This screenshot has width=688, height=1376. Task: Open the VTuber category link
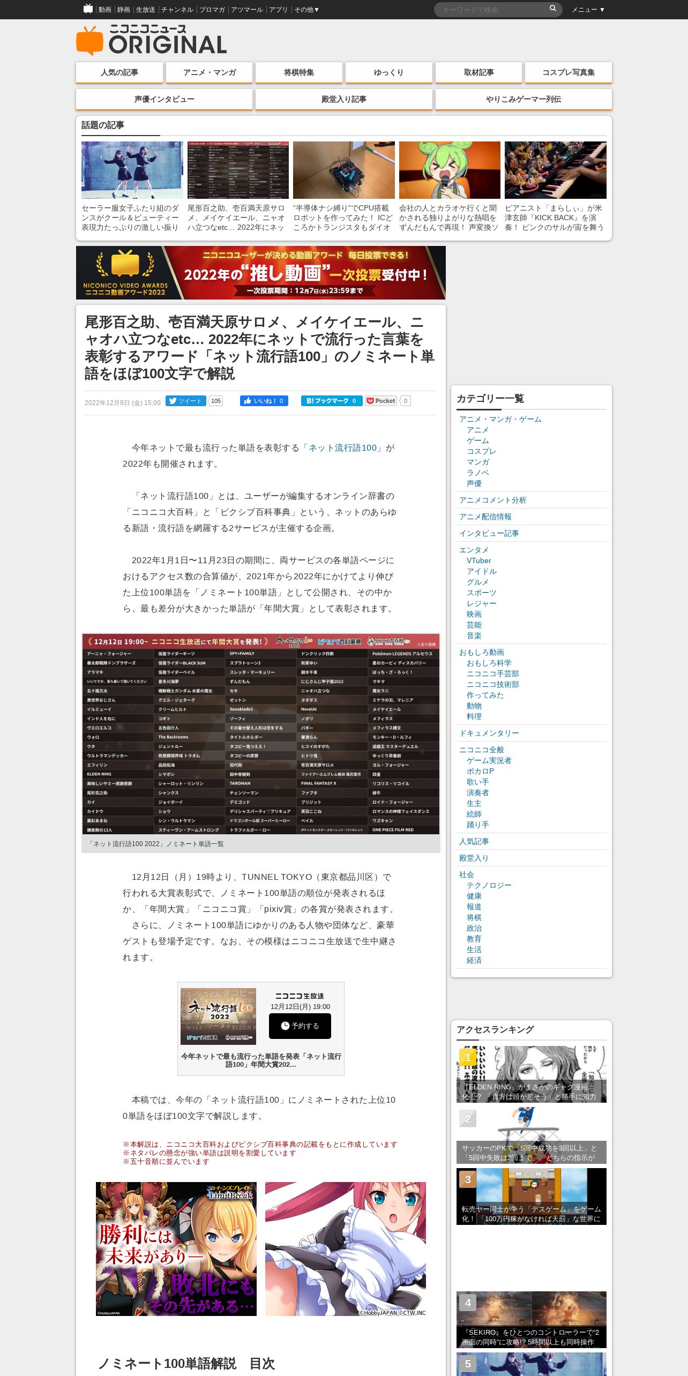(x=479, y=560)
